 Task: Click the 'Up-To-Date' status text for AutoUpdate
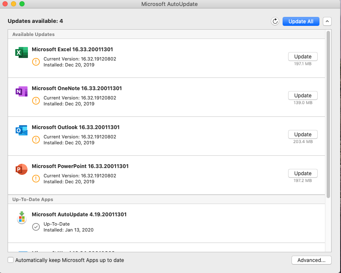click(57, 224)
